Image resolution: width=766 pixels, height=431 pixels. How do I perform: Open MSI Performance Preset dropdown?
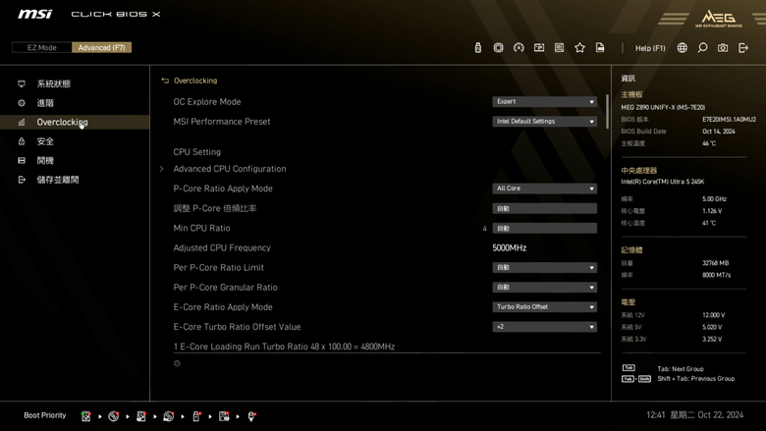pos(544,121)
